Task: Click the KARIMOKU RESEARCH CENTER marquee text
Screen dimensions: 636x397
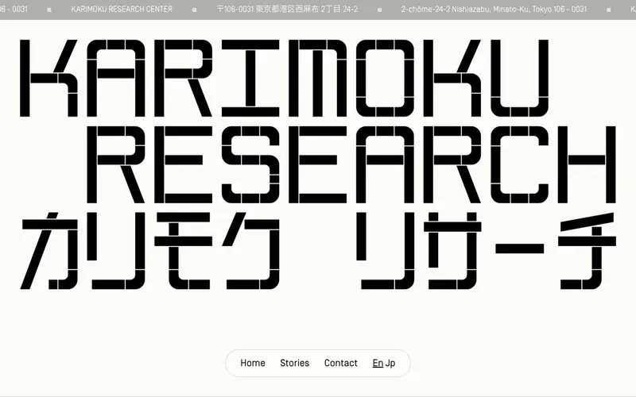Action: (x=122, y=9)
